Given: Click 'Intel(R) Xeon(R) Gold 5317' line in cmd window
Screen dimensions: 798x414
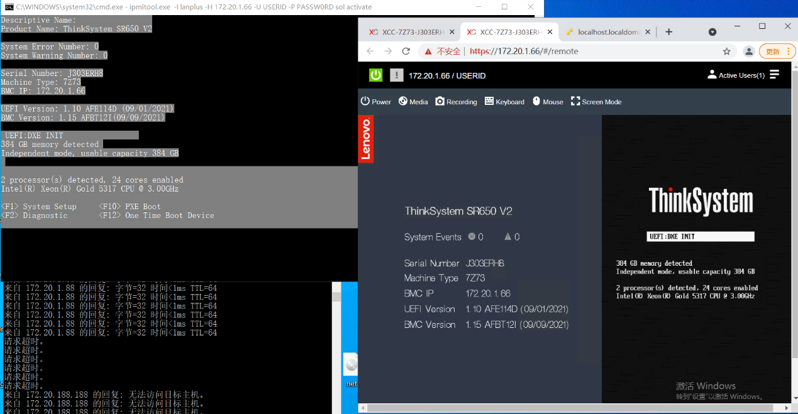Looking at the screenshot, I should point(90,188).
